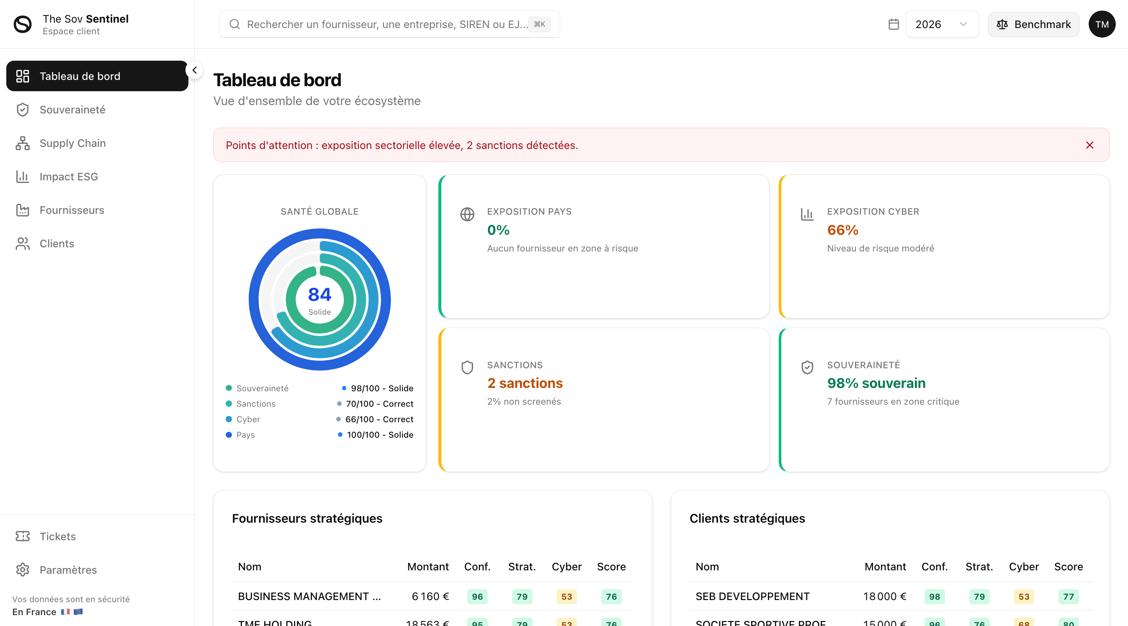Click '70/100 - Correct' score text
This screenshot has width=1128, height=626.
(380, 404)
